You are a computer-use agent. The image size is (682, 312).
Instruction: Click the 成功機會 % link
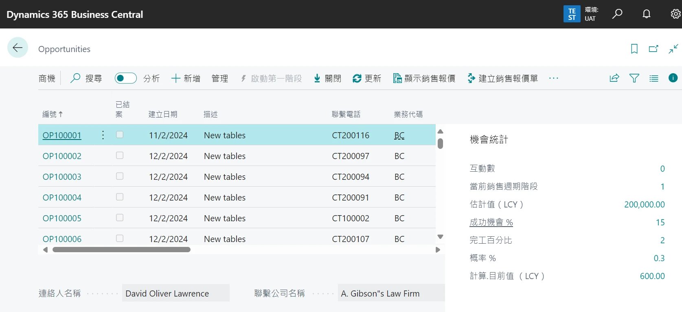point(491,223)
